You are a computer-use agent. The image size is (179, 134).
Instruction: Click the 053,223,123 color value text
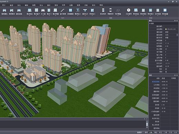[x=171, y=29]
